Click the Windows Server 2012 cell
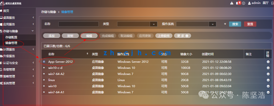Viewport: 274px width, 106px height. [133, 62]
